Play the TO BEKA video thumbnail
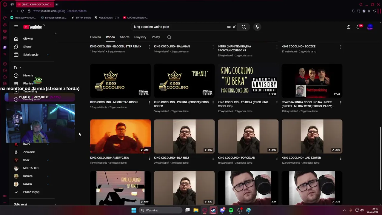This screenshot has height=215, width=382. [248, 81]
